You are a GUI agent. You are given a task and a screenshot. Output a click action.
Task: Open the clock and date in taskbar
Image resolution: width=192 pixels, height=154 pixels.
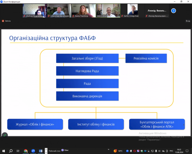point(181,151)
